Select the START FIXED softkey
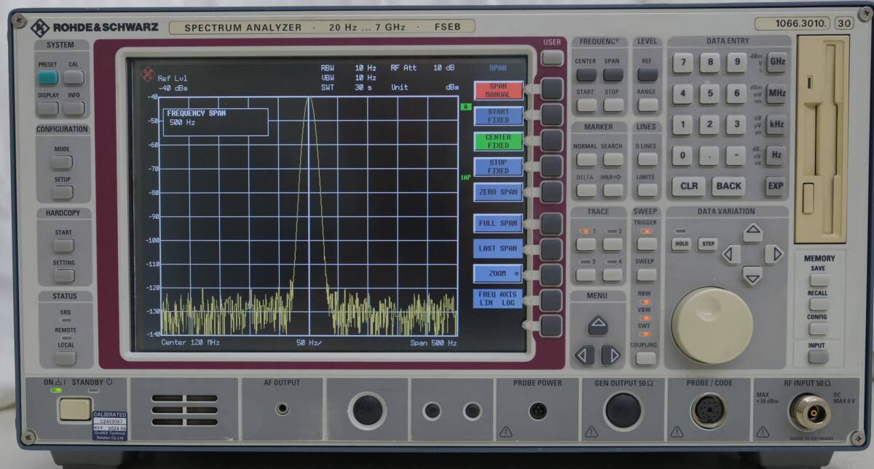 [x=498, y=116]
